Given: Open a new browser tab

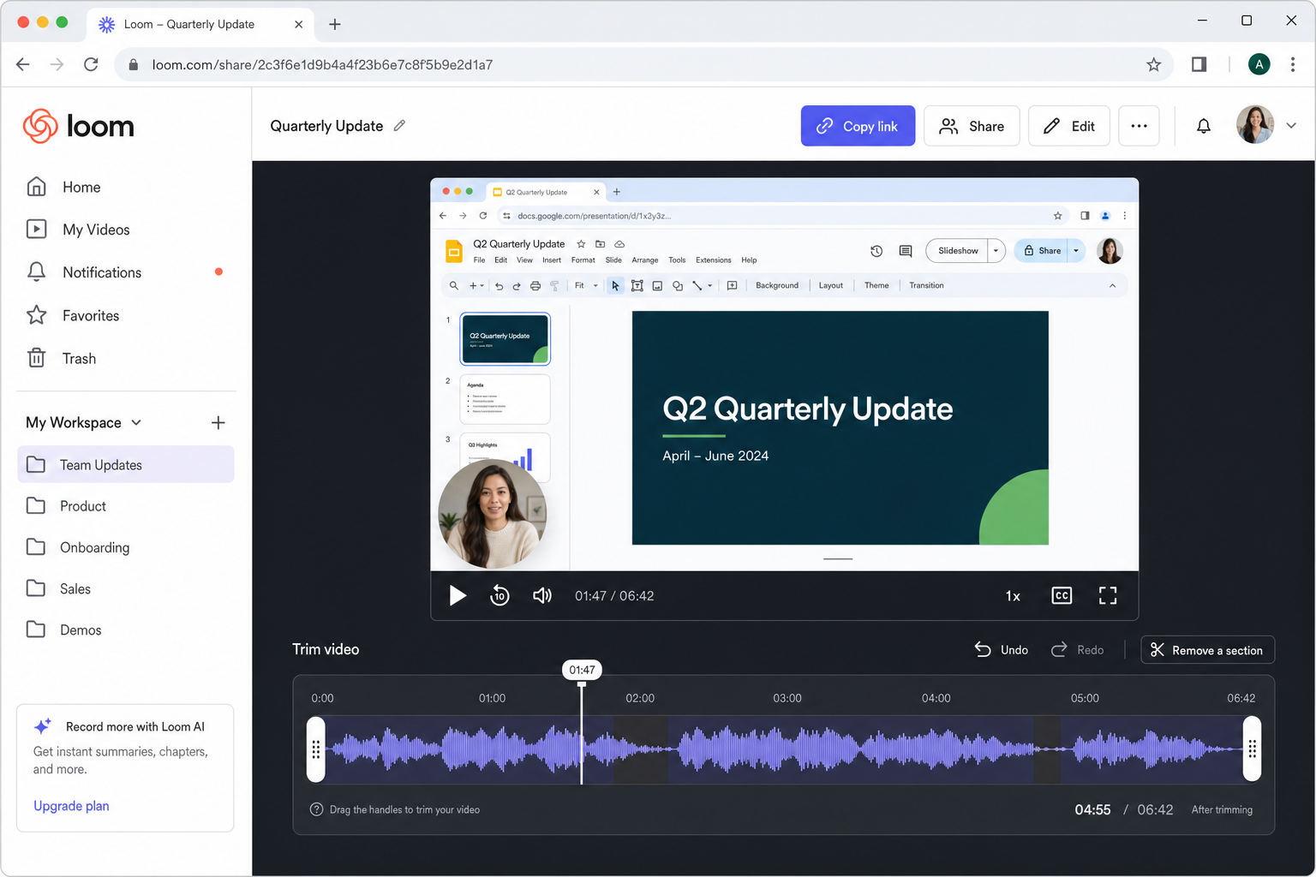Looking at the screenshot, I should (335, 24).
